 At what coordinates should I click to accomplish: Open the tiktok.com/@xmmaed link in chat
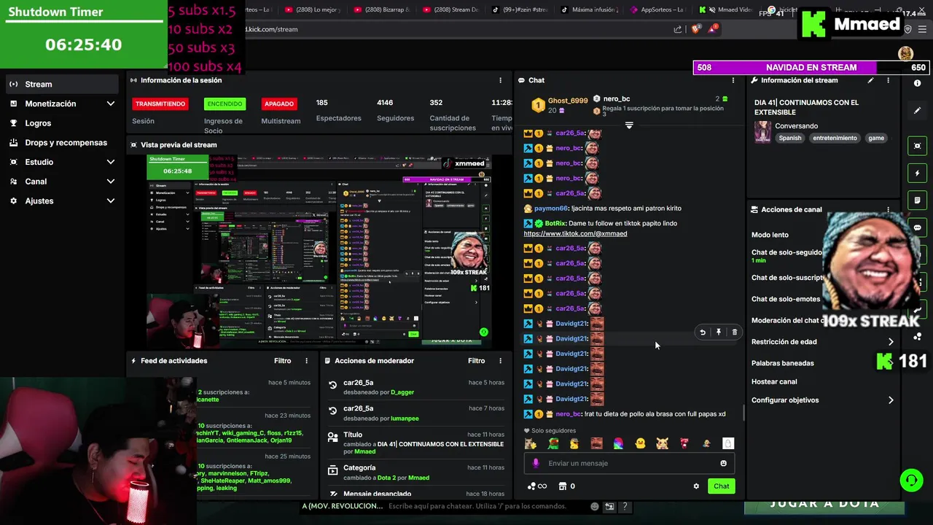tap(575, 233)
